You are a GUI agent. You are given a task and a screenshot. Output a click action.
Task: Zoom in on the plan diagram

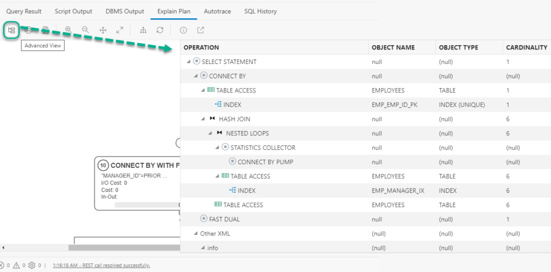click(68, 30)
